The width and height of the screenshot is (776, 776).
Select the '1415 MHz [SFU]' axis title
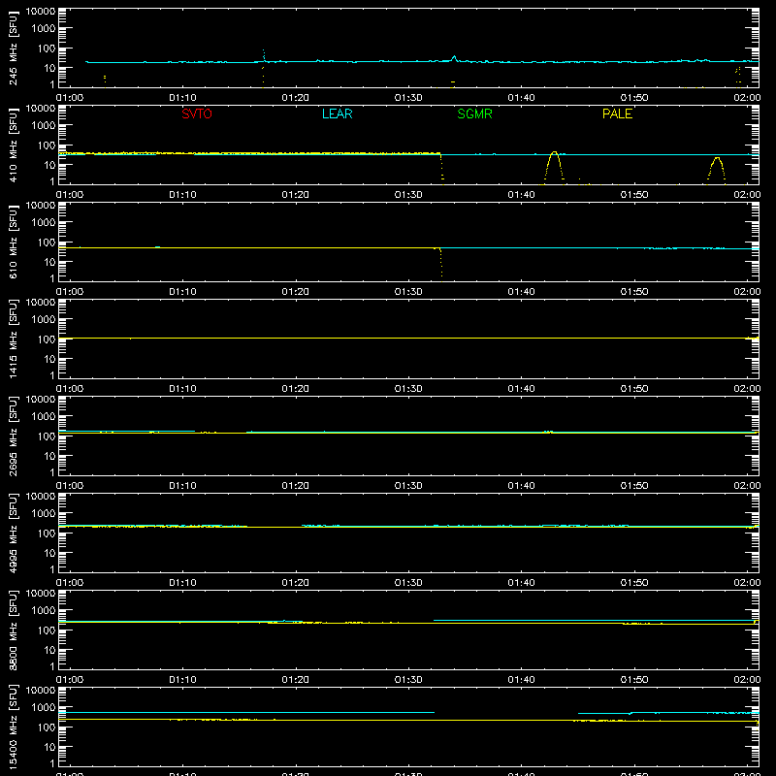click(13, 339)
